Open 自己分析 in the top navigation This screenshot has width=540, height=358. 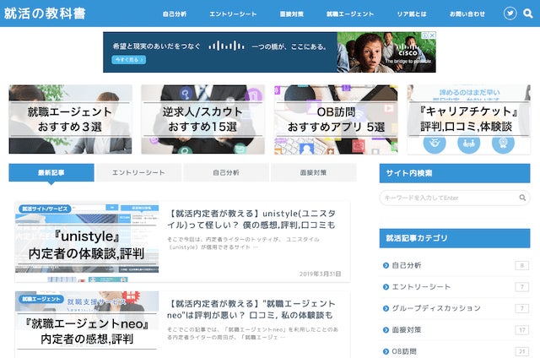(x=175, y=14)
